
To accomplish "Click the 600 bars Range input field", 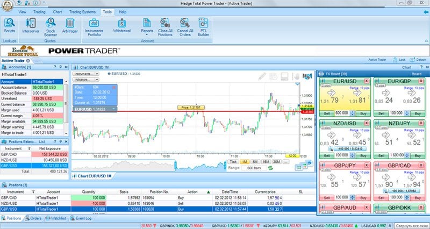I will pos(254,168).
